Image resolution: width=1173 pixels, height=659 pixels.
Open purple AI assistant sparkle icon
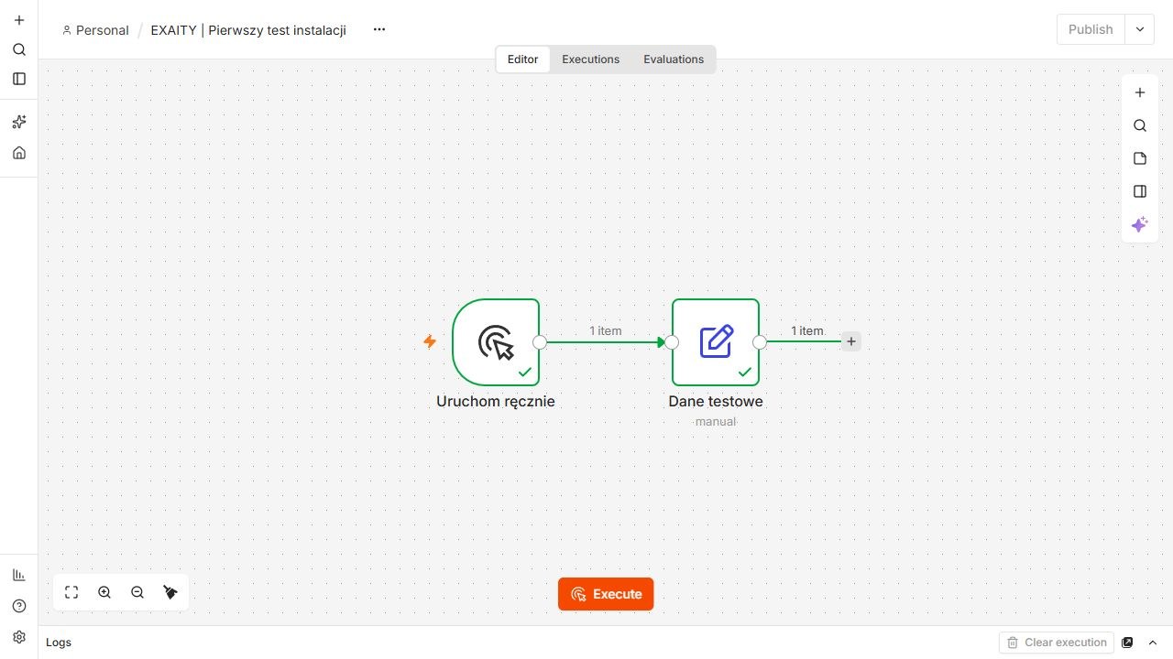click(x=1140, y=224)
